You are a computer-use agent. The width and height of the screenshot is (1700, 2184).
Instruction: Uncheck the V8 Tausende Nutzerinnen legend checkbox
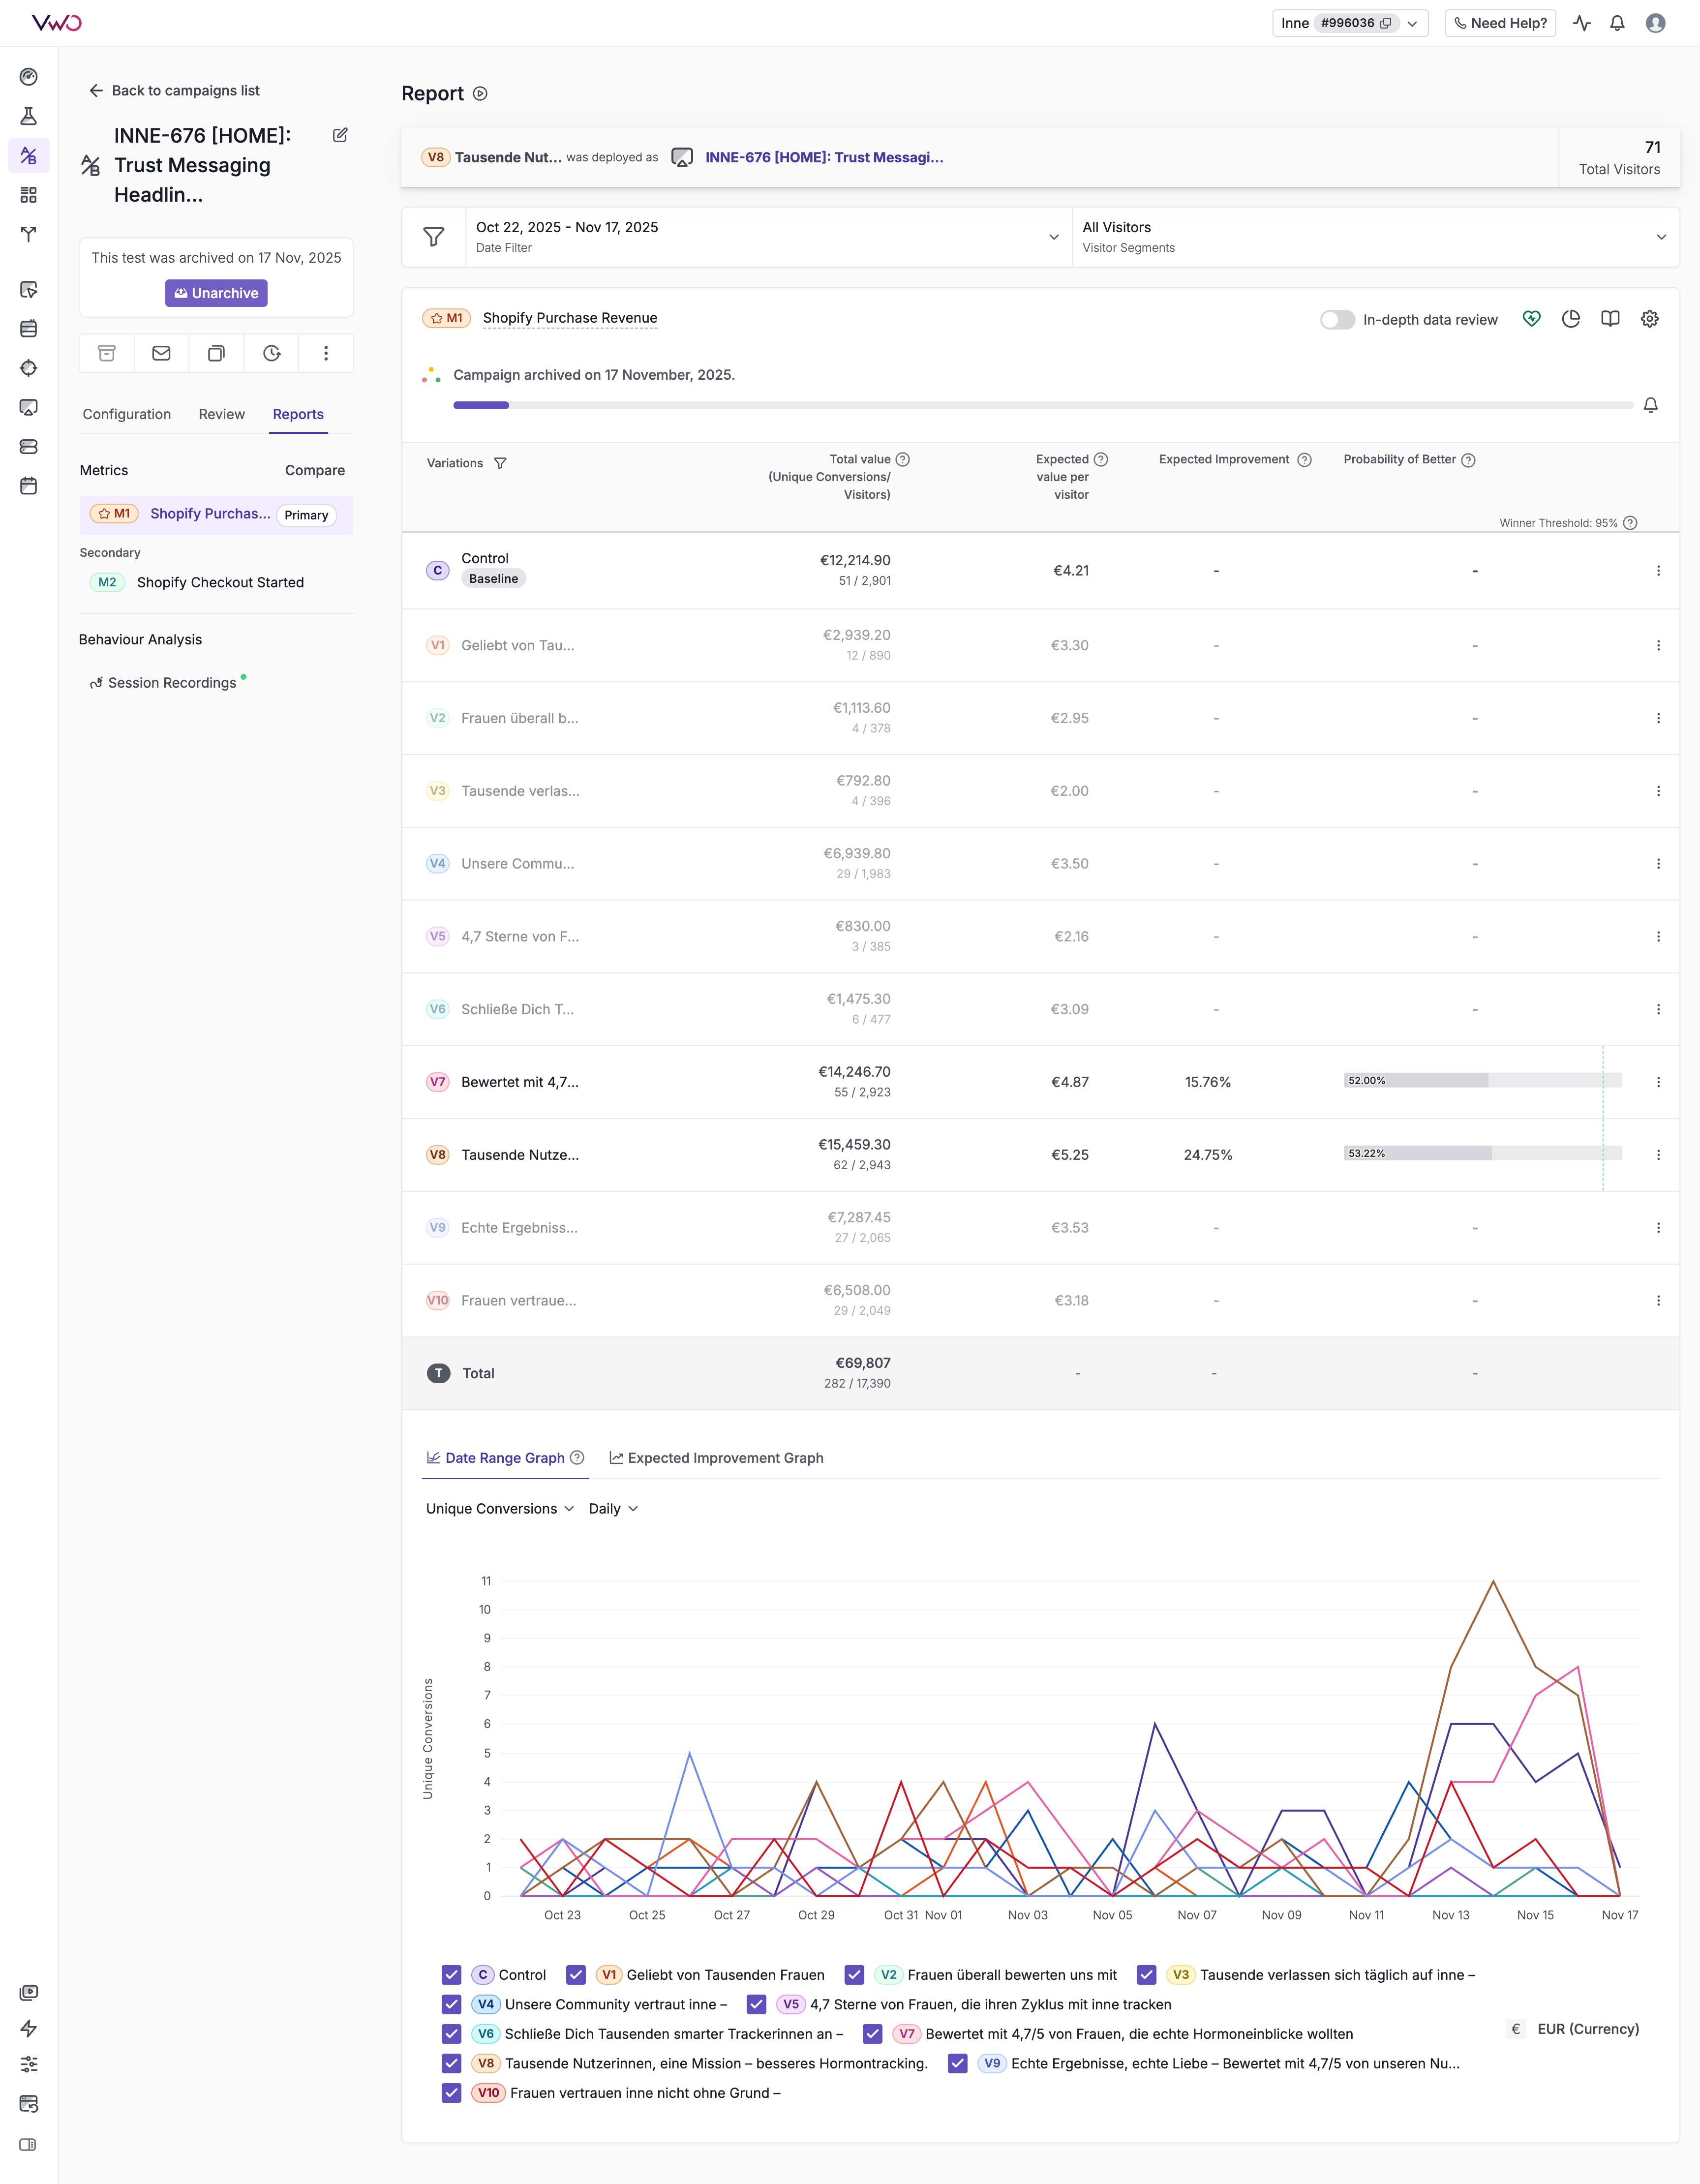coord(451,2063)
